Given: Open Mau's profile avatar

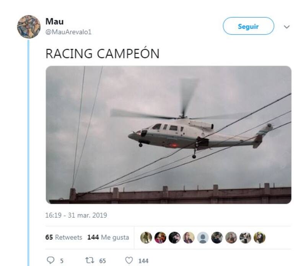Looking at the screenshot, I should point(29,27).
